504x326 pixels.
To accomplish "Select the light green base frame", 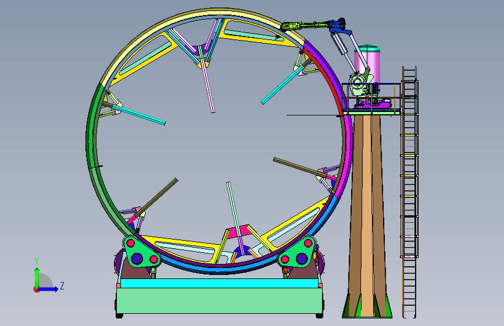I will click(219, 300).
